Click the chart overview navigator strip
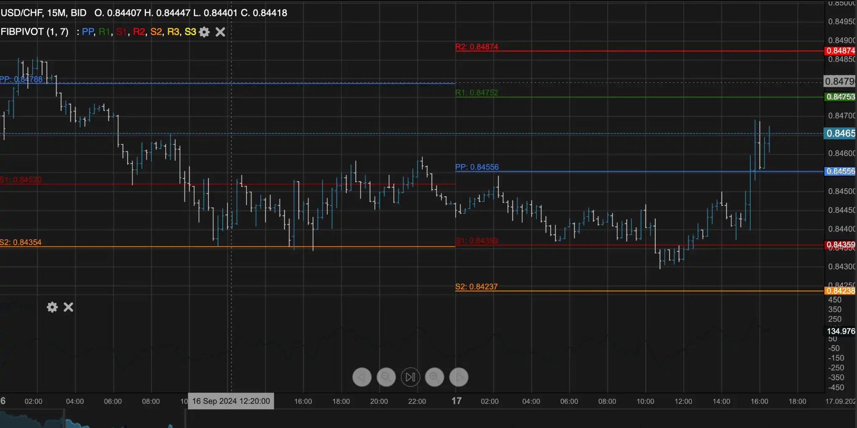857x428 pixels. coord(418,419)
